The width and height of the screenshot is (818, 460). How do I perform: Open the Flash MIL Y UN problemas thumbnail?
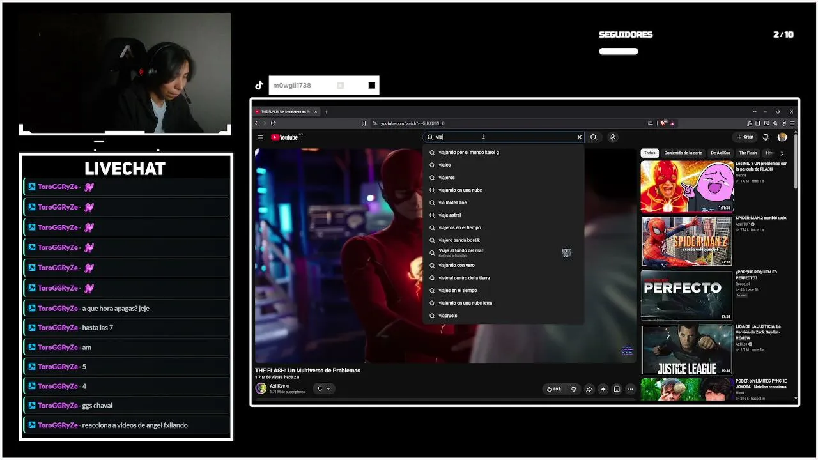point(687,187)
